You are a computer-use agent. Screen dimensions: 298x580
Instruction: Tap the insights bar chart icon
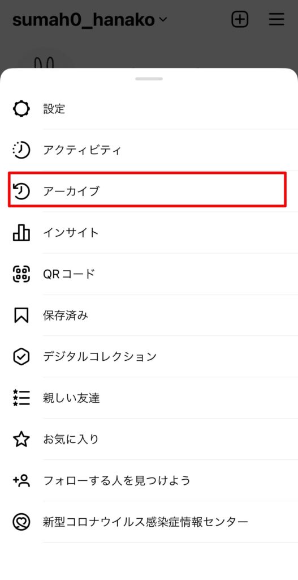point(21,233)
